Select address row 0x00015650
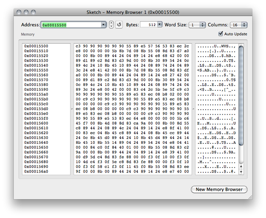The height and width of the screenshot is (218, 266). [x=36, y=147]
